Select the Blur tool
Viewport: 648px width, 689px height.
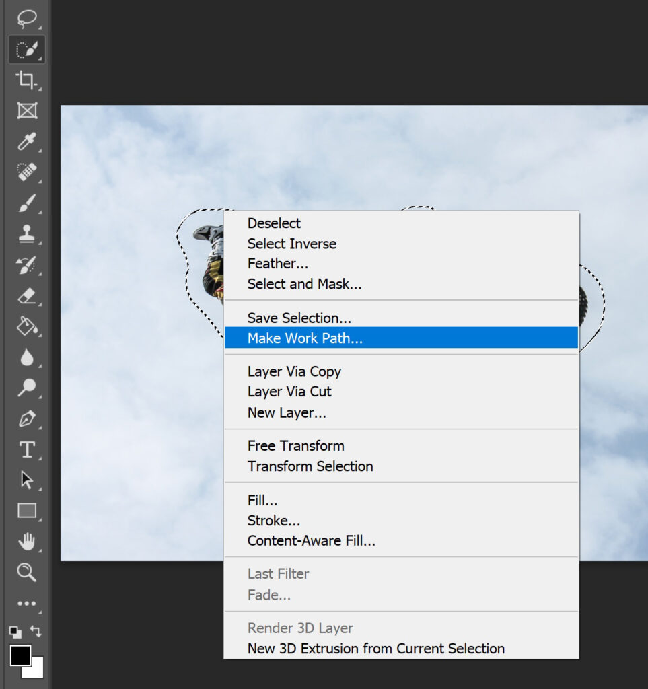click(x=27, y=357)
